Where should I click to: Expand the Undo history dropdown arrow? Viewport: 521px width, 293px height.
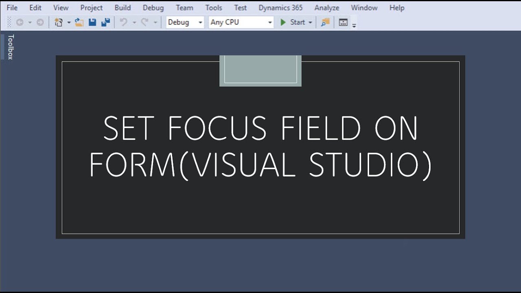click(x=134, y=23)
